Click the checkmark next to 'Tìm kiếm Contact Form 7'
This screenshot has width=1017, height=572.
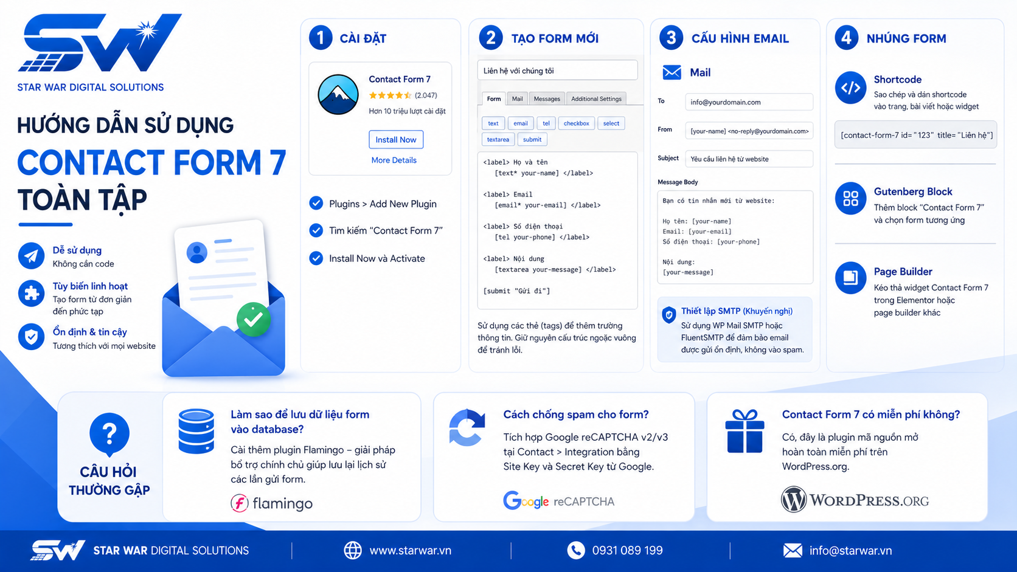click(316, 230)
